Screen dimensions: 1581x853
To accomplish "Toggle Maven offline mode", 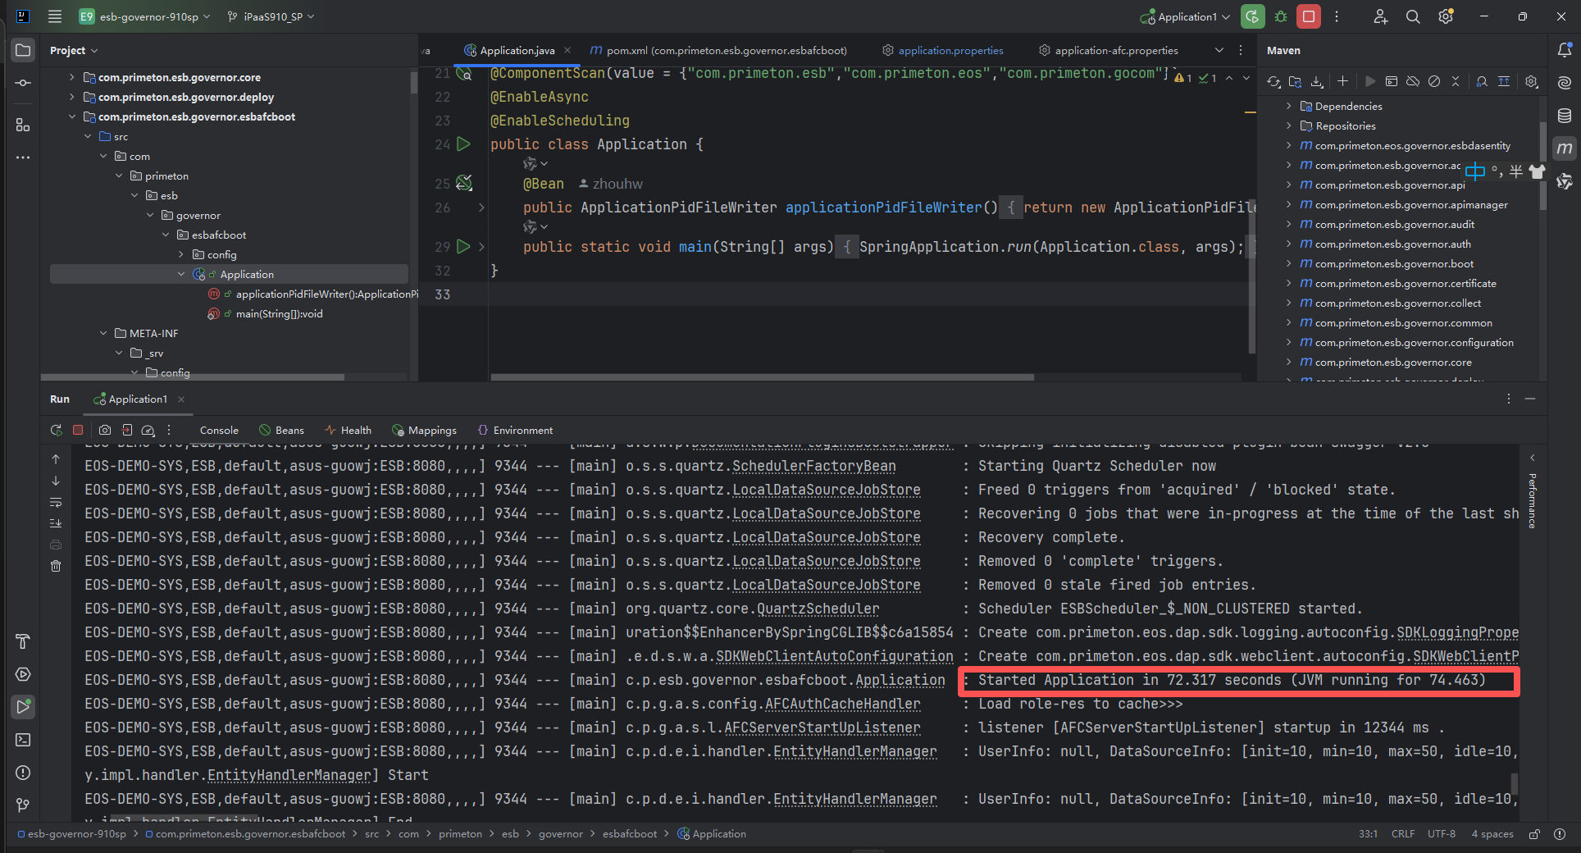I will tap(1413, 81).
